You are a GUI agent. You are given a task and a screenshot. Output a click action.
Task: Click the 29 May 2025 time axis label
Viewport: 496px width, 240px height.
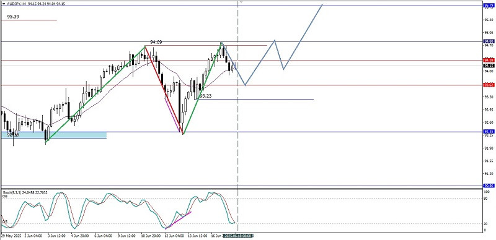(x=11, y=236)
